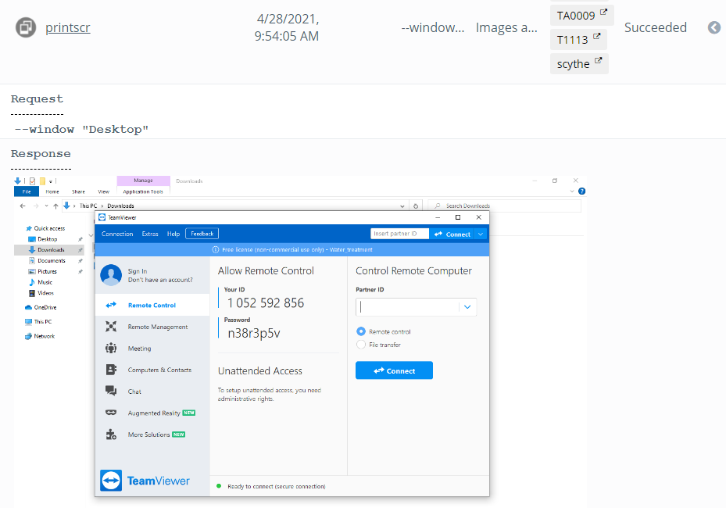Open Quick Access Toolbar customize dropdown

coord(51,181)
